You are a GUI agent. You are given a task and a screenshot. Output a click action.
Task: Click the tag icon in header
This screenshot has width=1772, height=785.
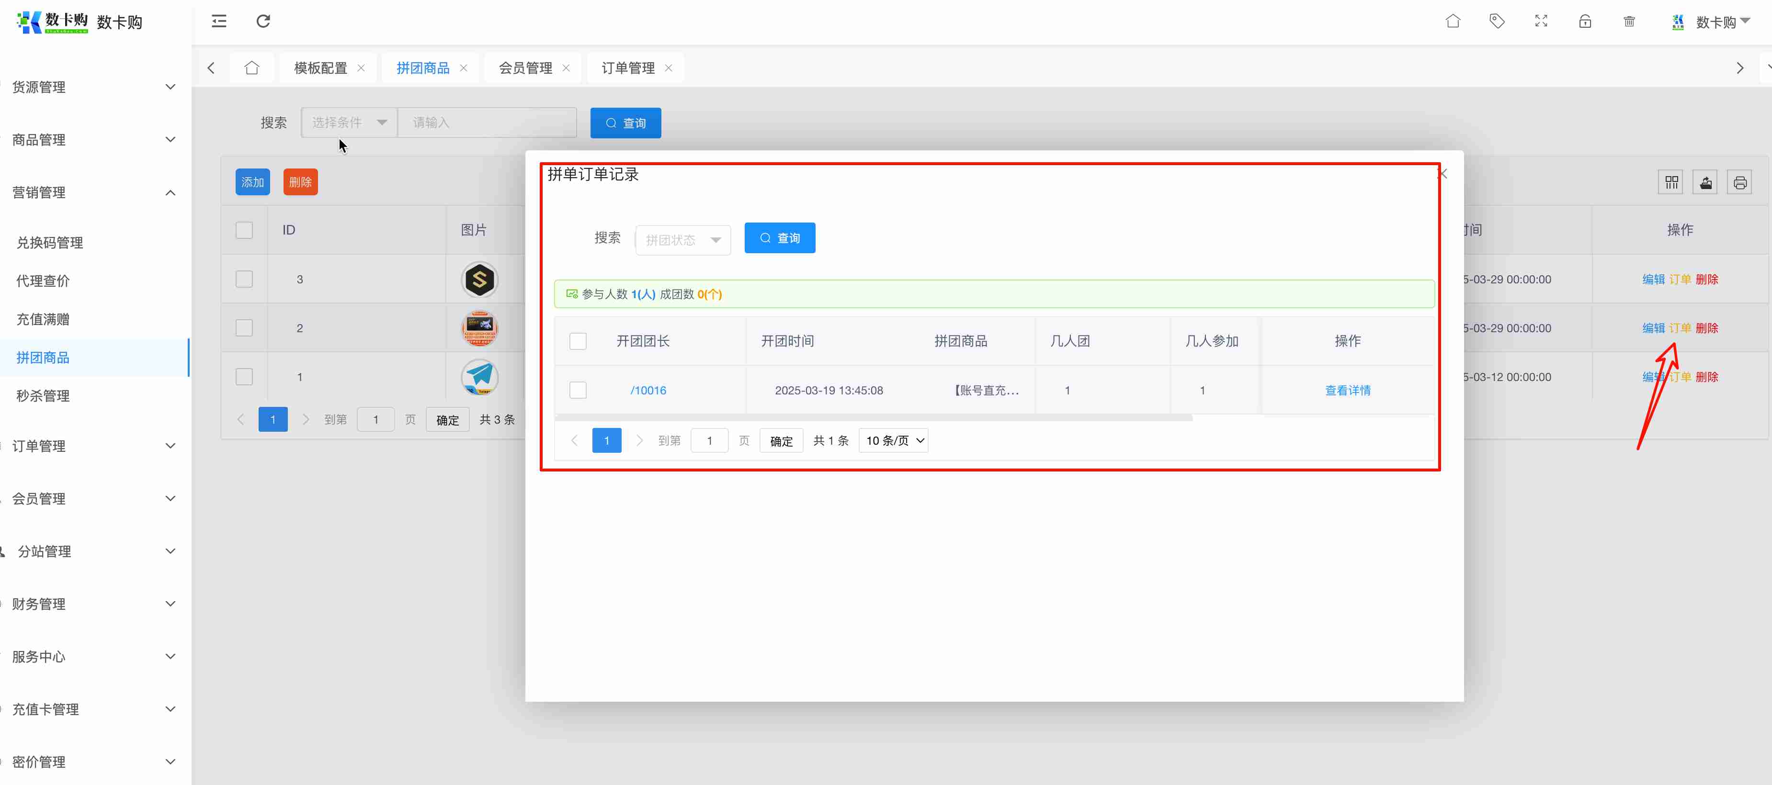pos(1496,22)
